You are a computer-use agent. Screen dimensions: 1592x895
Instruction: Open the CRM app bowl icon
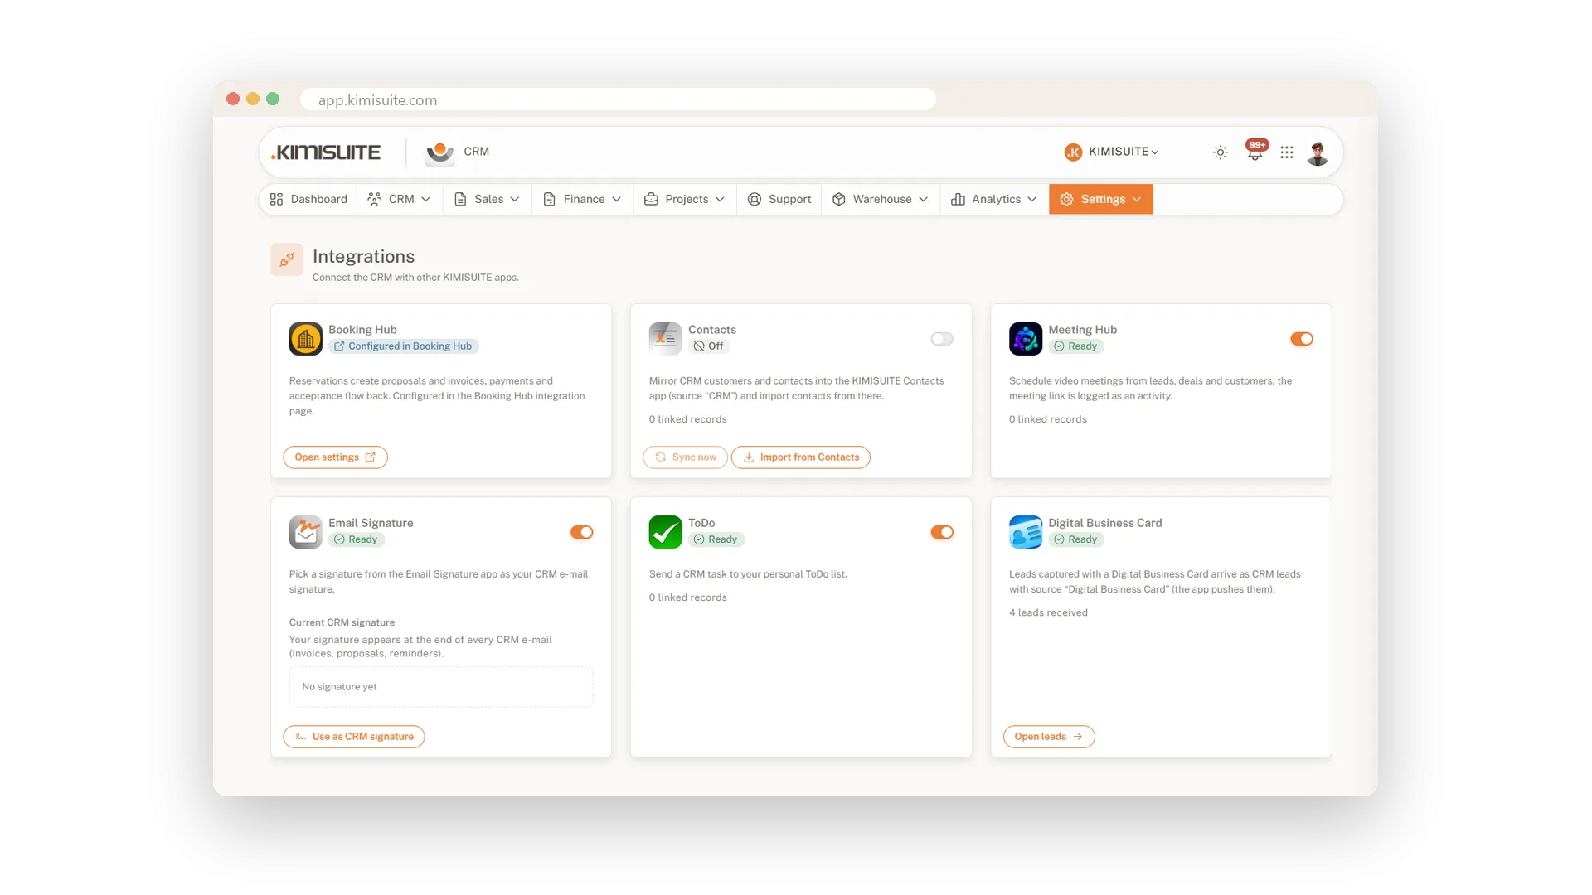(x=439, y=152)
